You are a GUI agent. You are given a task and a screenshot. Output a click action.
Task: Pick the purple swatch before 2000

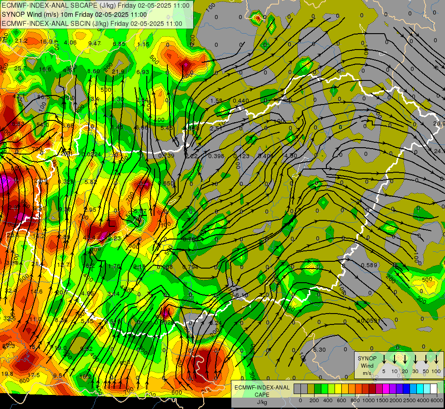tap(393, 389)
